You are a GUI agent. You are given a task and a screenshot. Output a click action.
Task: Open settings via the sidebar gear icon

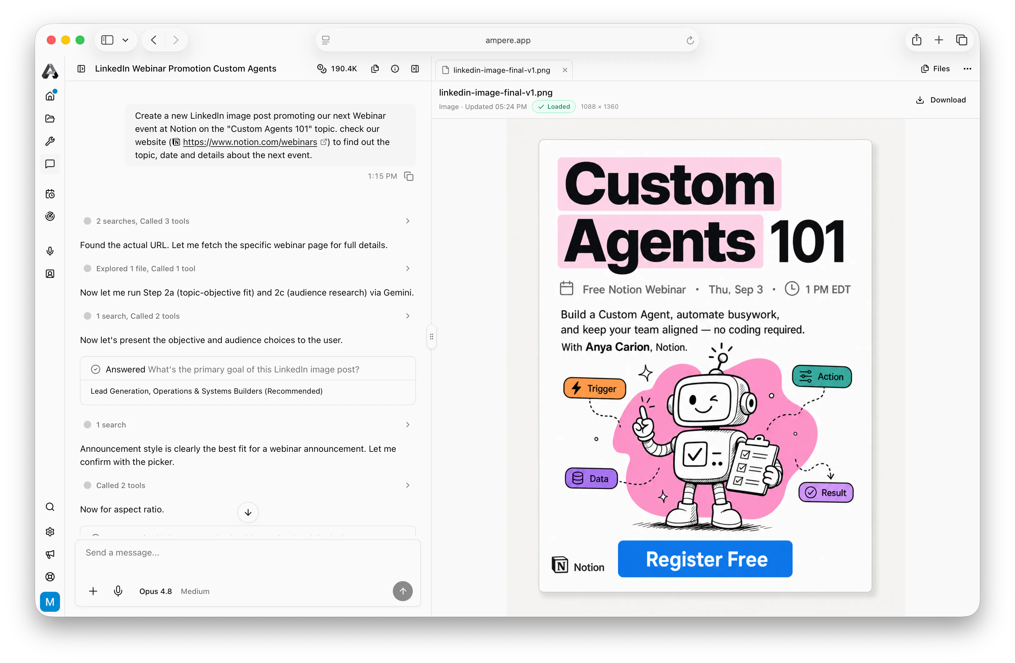(x=50, y=532)
